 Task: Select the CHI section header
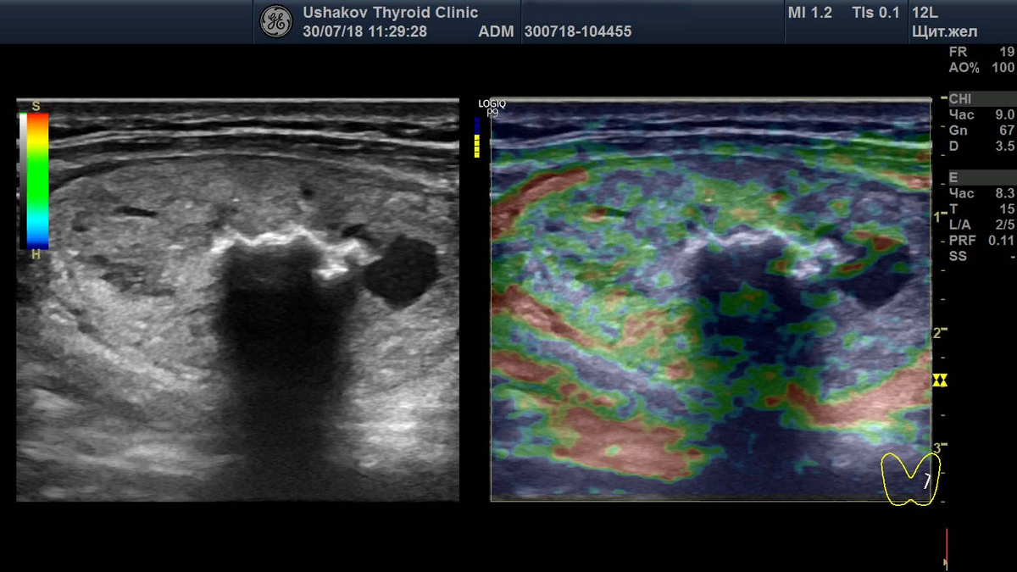[981, 99]
